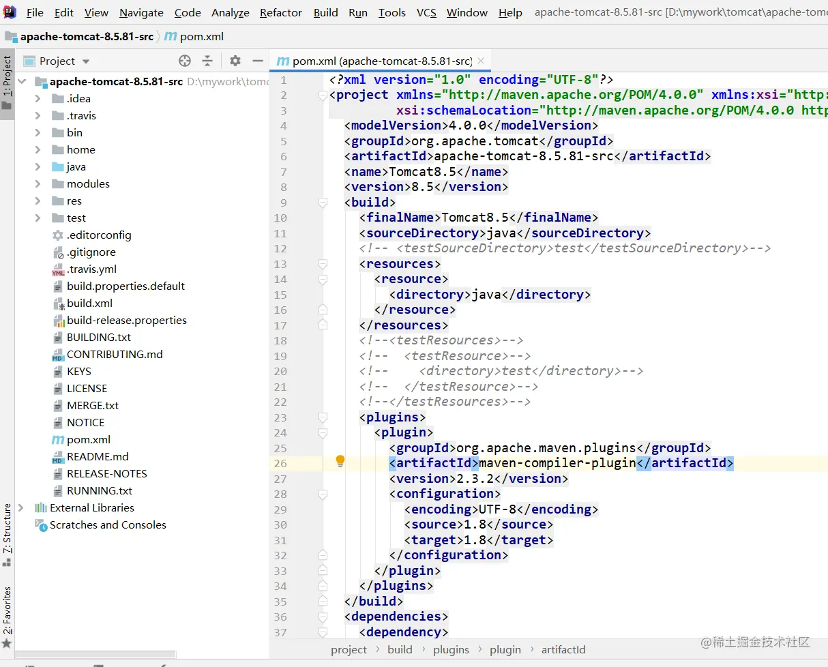Open the Window menu
Screen dimensions: 828x667
click(467, 12)
